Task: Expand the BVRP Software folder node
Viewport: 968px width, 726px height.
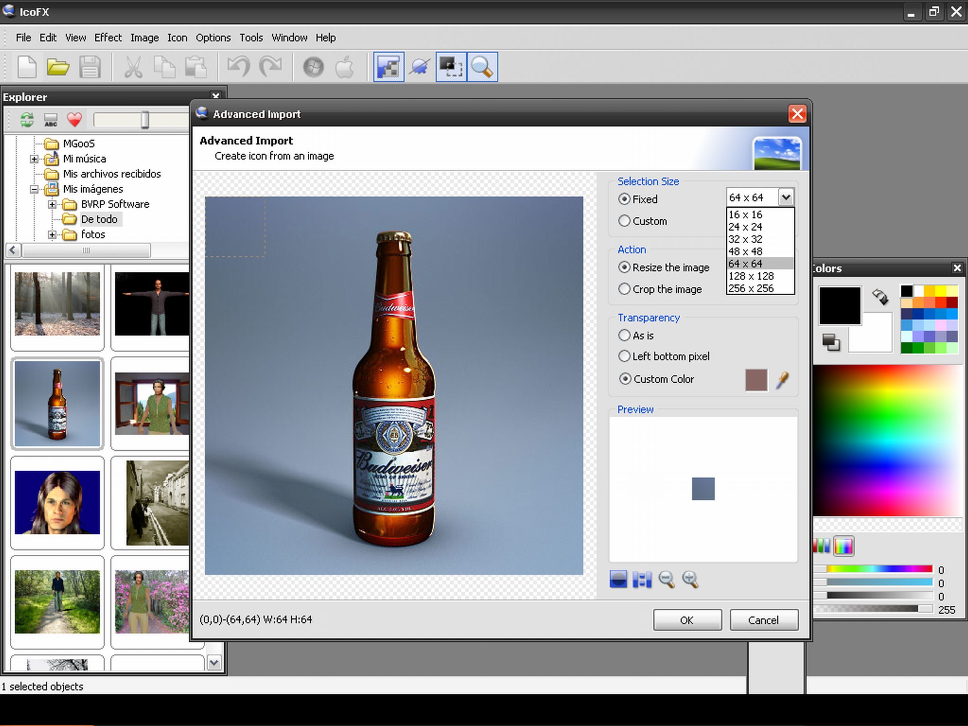Action: [x=52, y=204]
